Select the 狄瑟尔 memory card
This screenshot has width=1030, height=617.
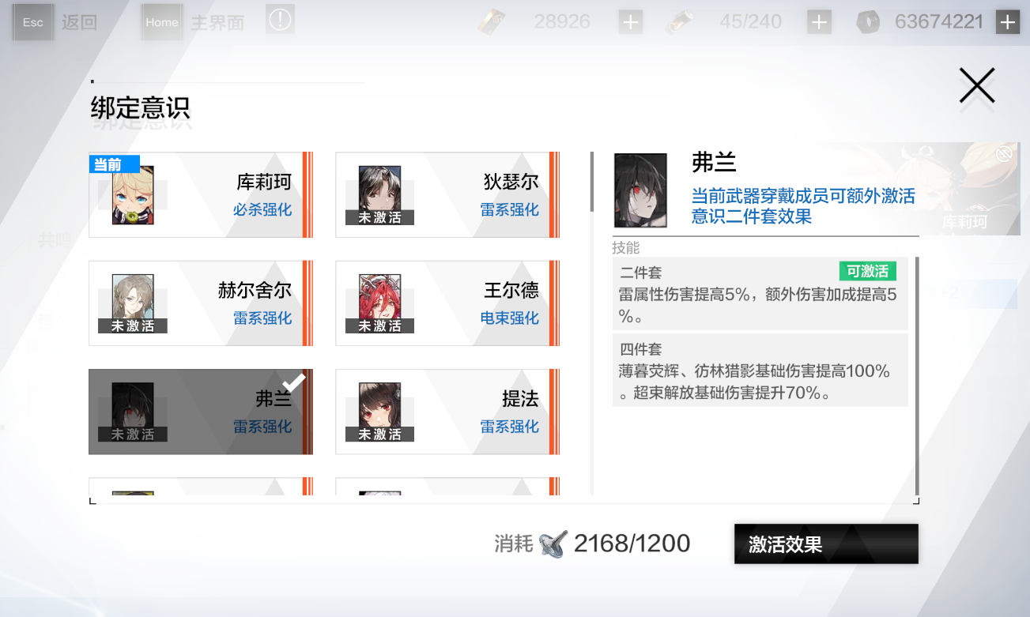point(447,194)
